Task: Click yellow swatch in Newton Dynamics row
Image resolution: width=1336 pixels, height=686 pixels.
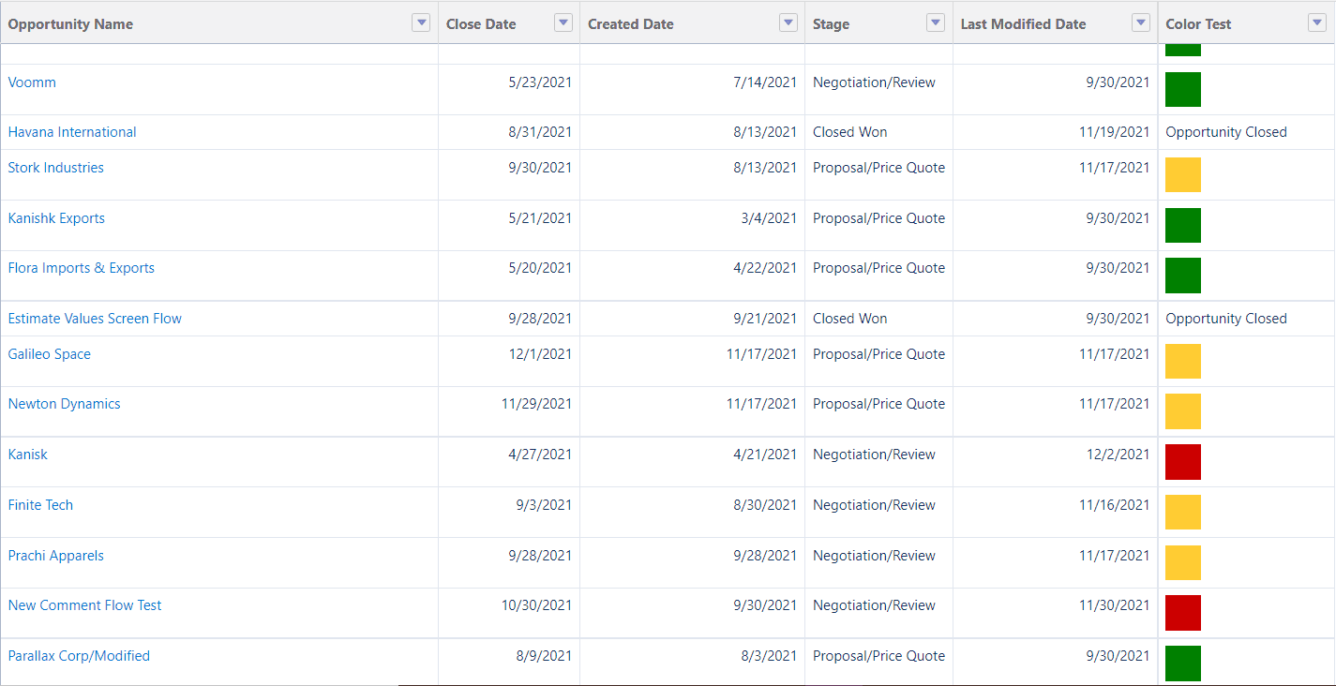Action: (x=1183, y=411)
